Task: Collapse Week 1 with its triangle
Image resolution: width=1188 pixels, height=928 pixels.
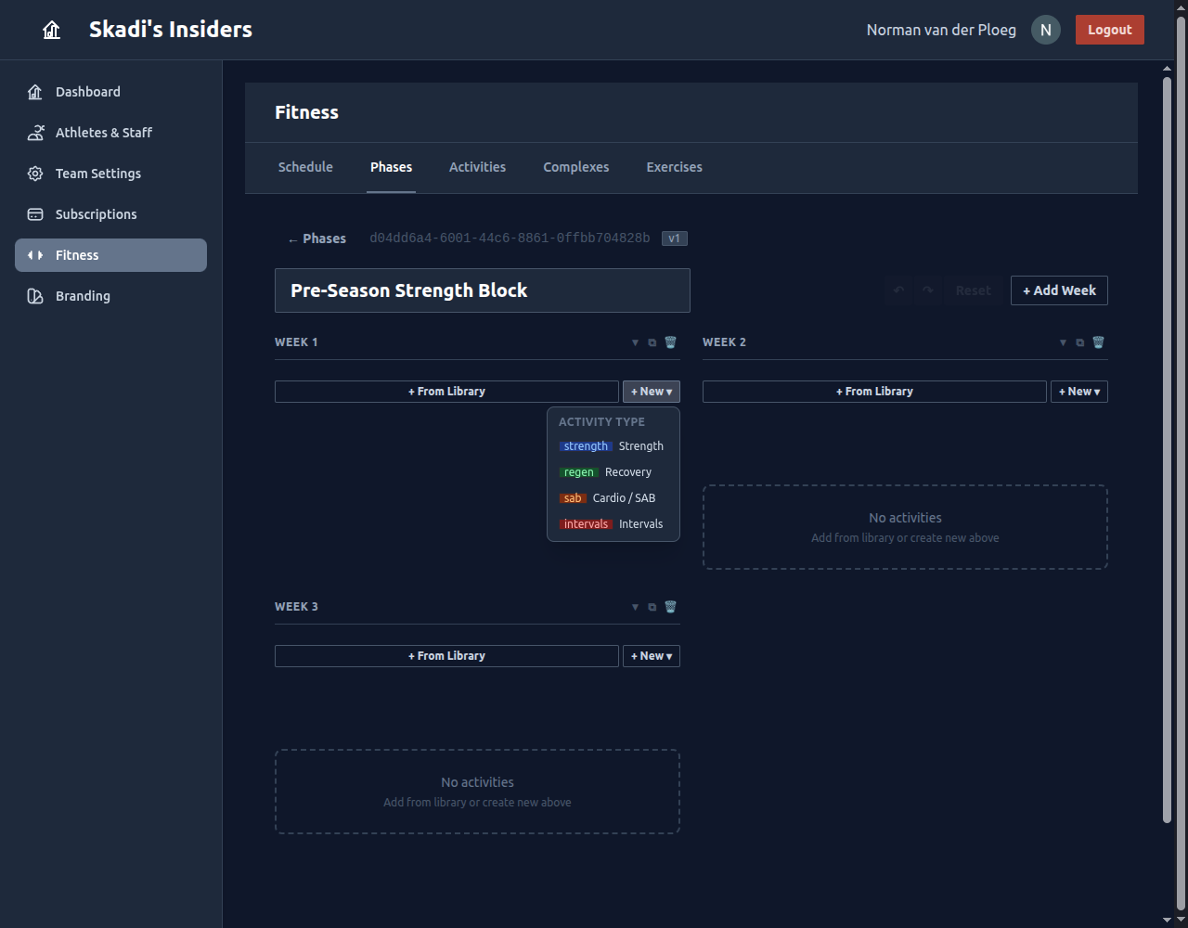Action: 636,342
